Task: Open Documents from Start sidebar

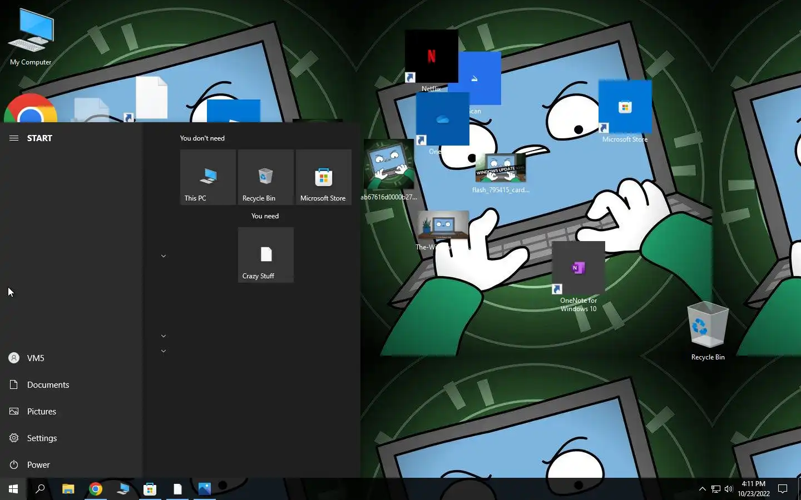Action: point(71,385)
